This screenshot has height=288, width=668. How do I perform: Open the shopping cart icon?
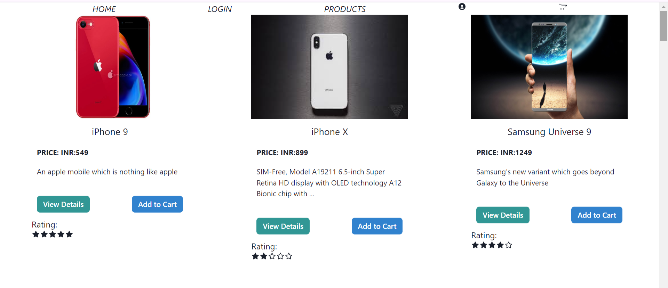(x=563, y=7)
